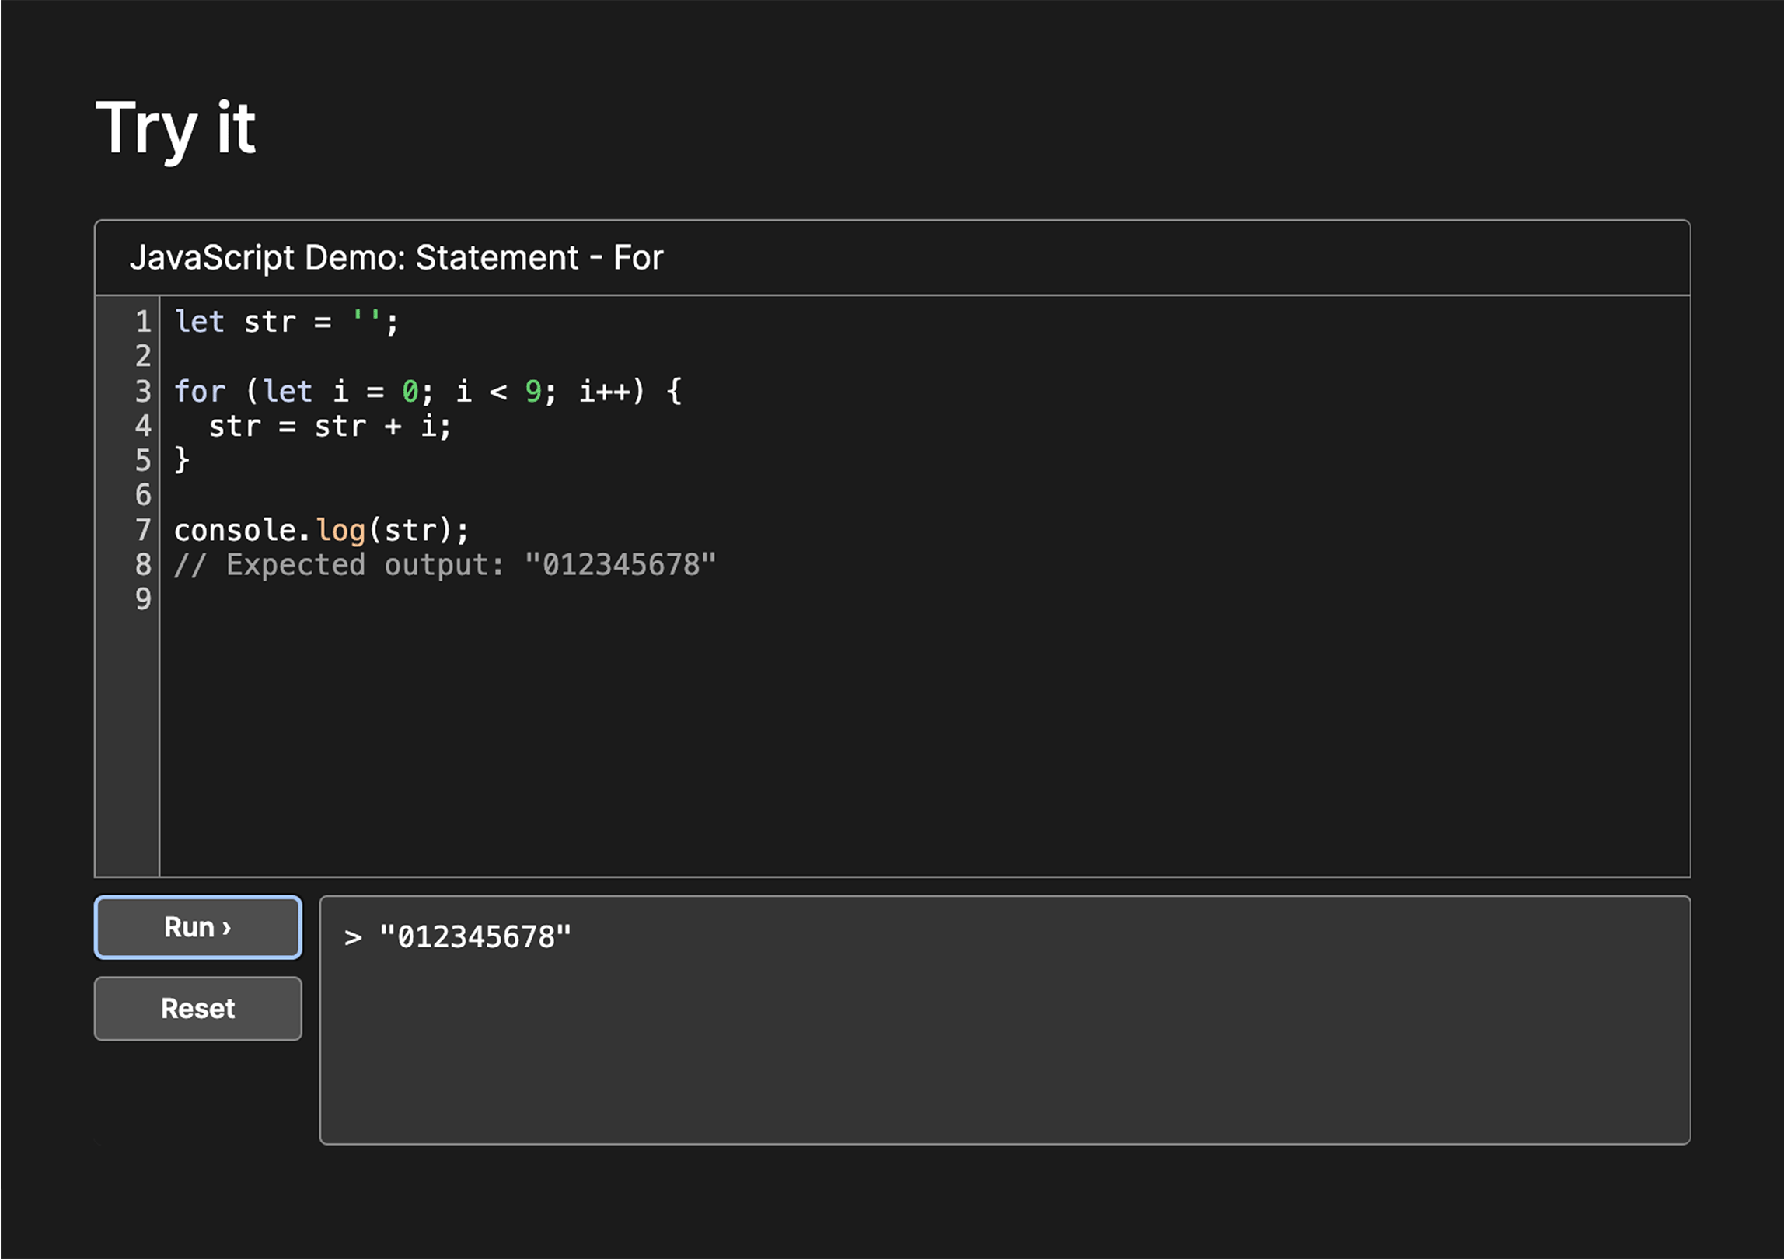Click the closing brace on line five
Image resolution: width=1784 pixels, height=1259 pixels.
tap(182, 460)
